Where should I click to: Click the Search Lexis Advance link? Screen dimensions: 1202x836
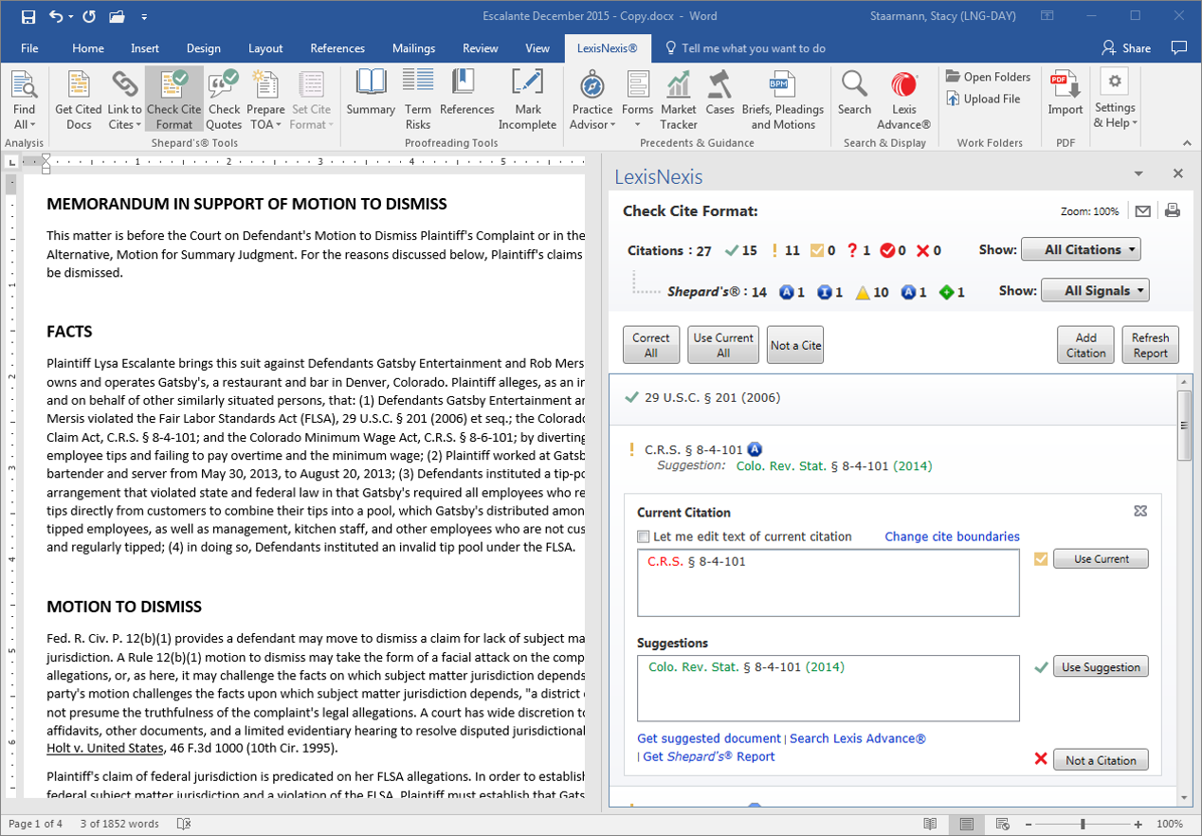point(858,738)
